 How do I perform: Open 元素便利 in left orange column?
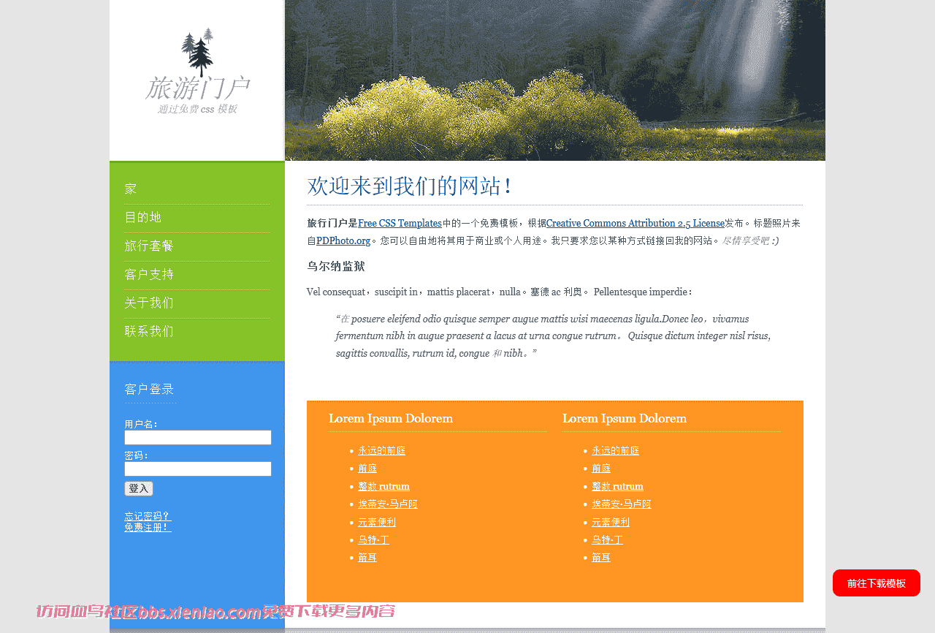[377, 523]
